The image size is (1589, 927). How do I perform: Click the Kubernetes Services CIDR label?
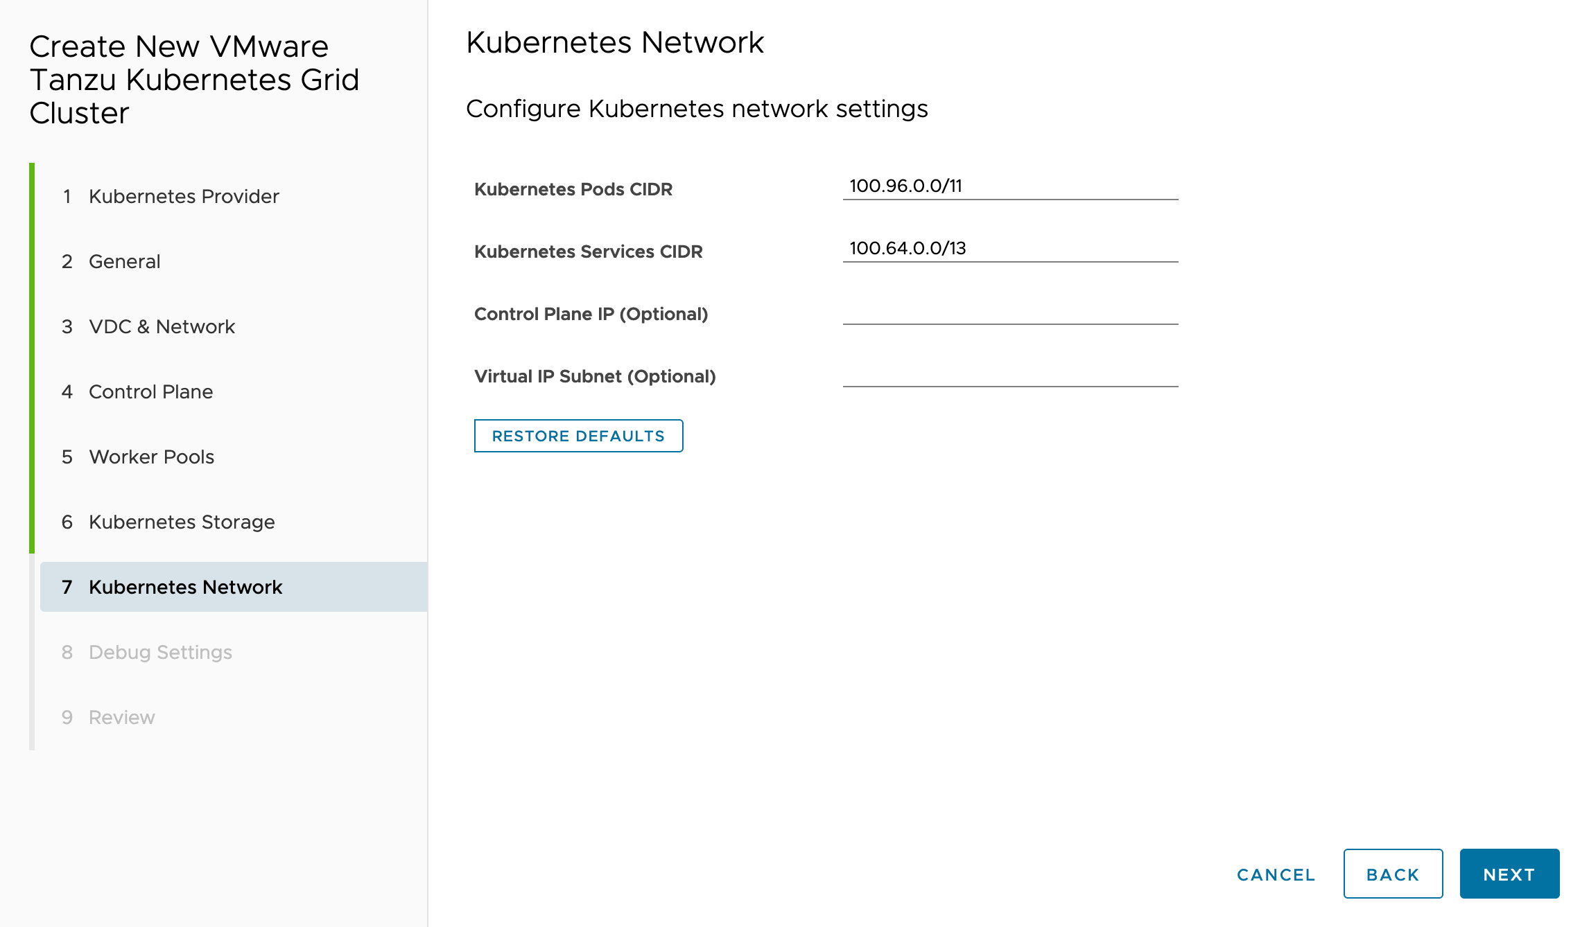click(x=589, y=251)
